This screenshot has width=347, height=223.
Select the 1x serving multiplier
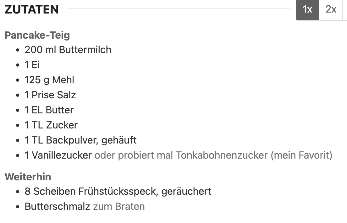tap(307, 10)
